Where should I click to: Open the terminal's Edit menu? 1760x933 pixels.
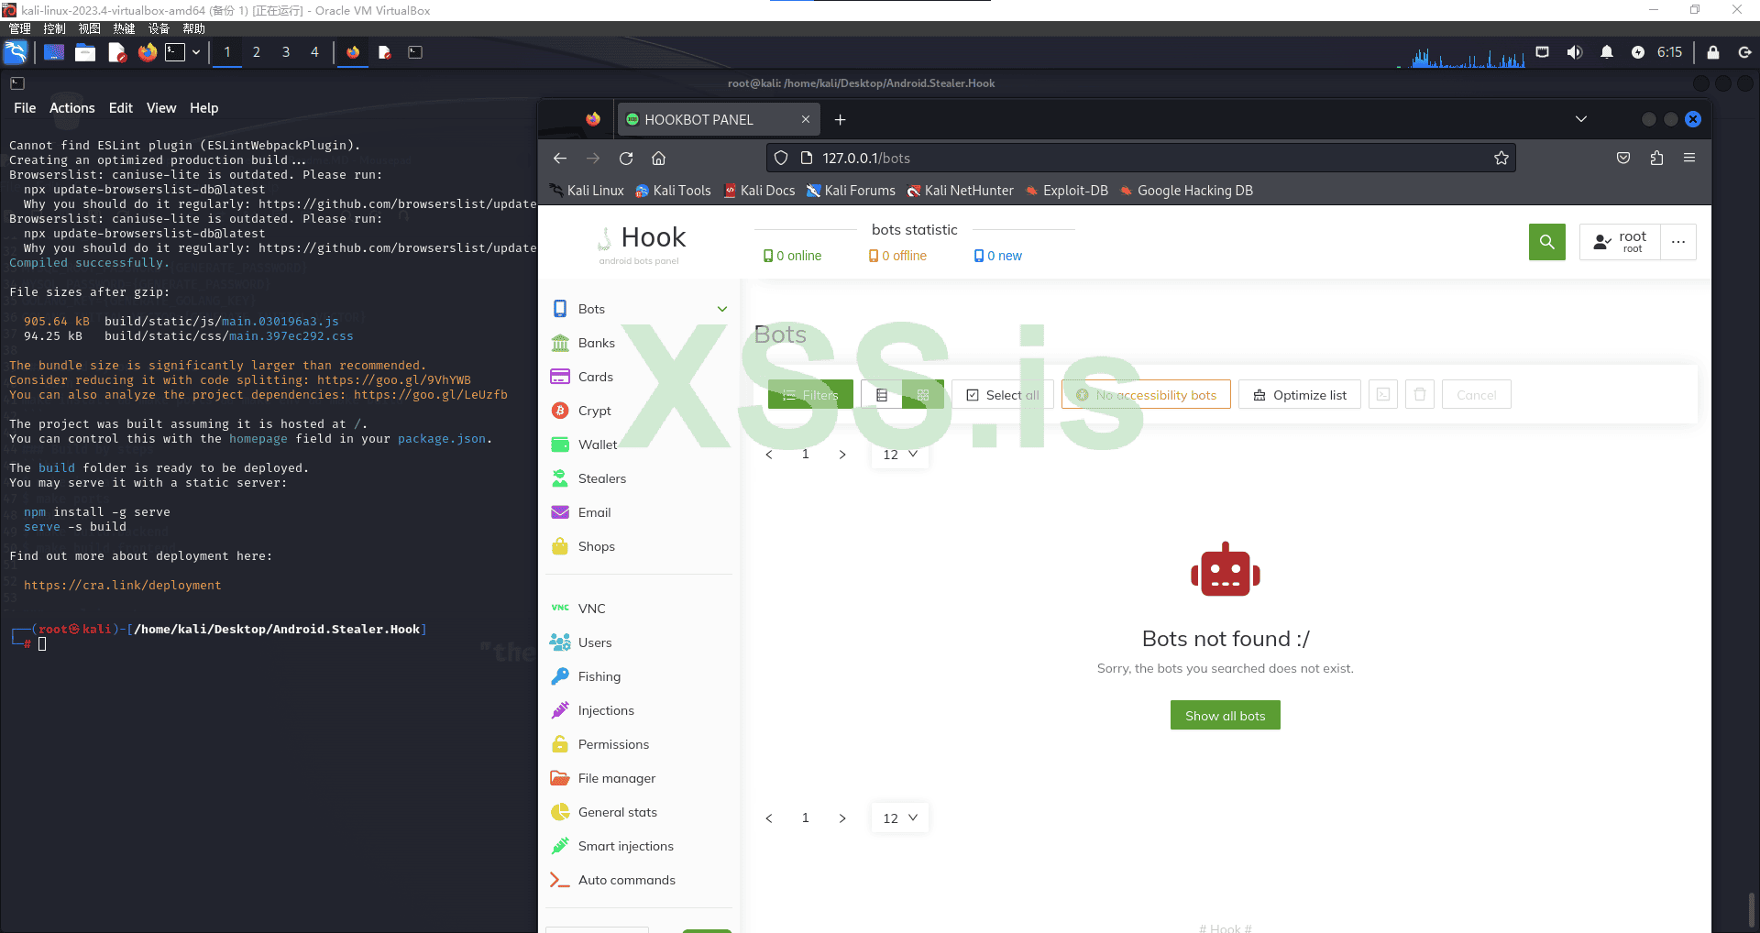pyautogui.click(x=121, y=108)
